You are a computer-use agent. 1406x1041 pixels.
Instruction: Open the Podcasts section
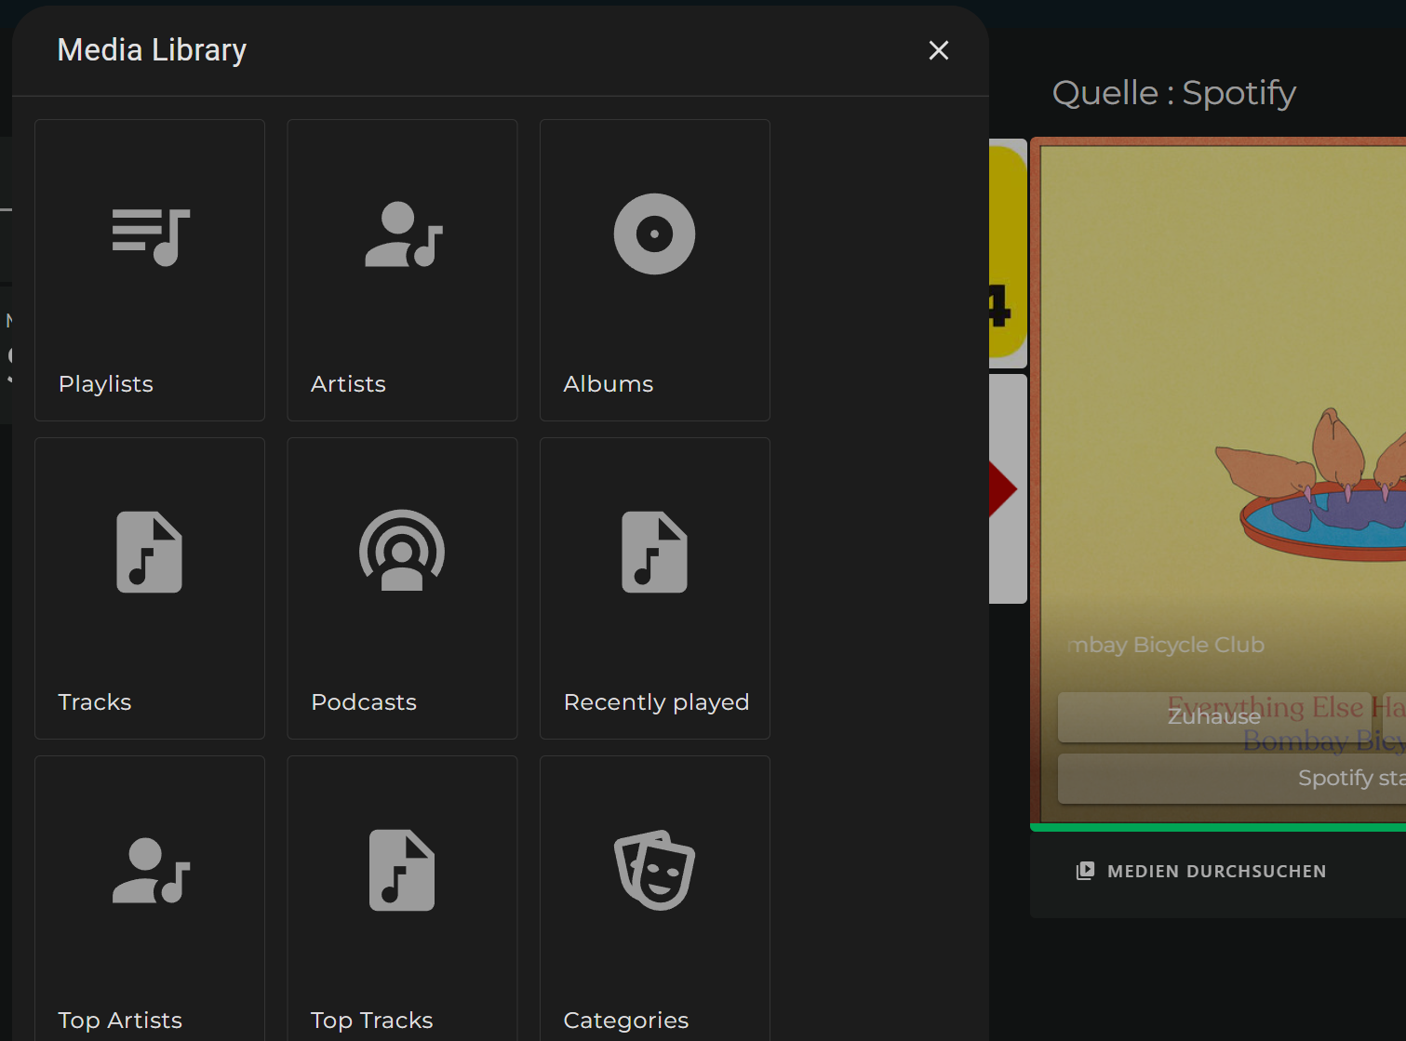[401, 588]
